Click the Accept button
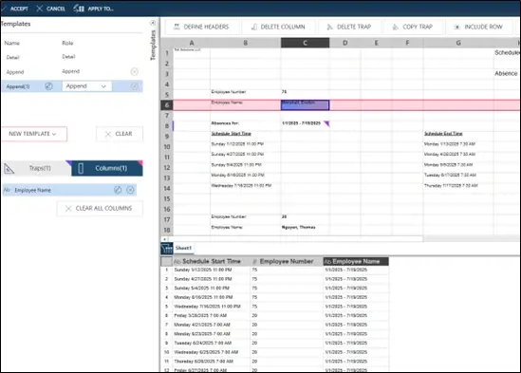521x373 pixels. pyautogui.click(x=14, y=9)
